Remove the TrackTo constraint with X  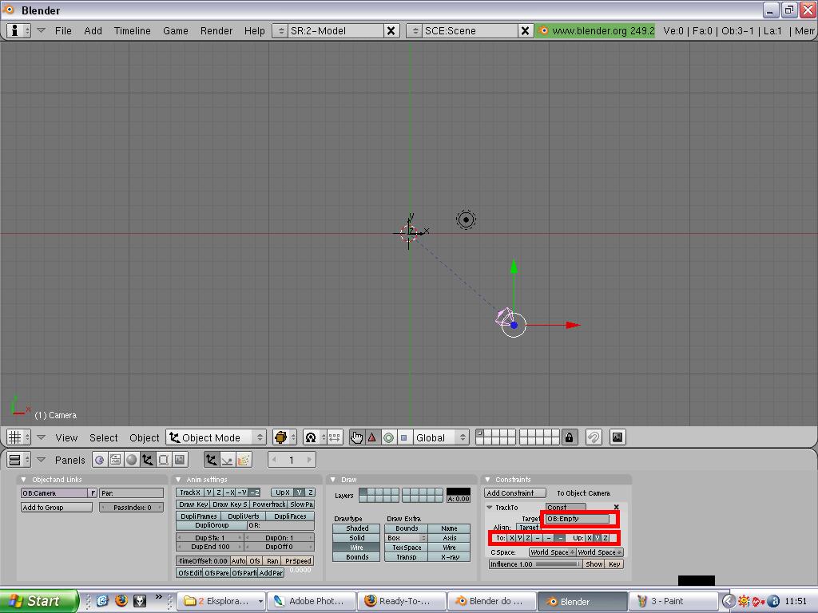(616, 507)
